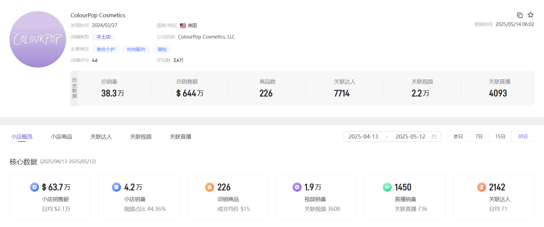Click the 核心数据 section heading
This screenshot has width=544, height=227.
pyautogui.click(x=23, y=162)
